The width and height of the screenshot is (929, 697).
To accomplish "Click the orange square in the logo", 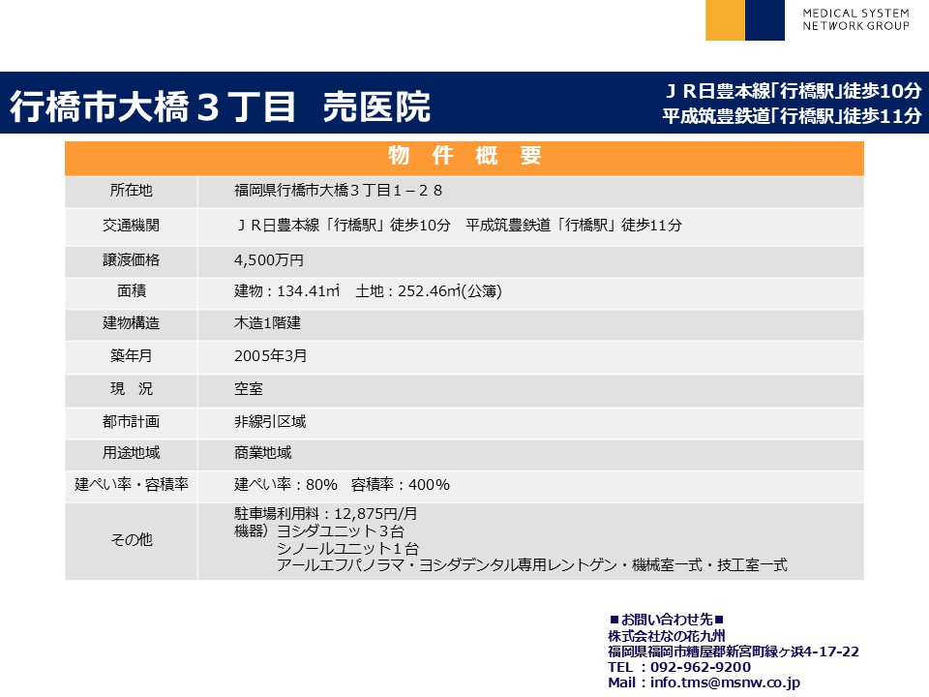I will click(725, 20).
